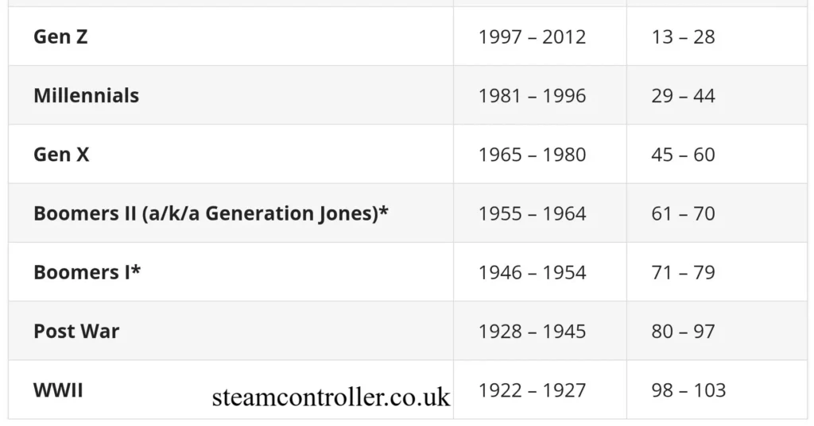Click the 1997 – 2012 birth years cell
This screenshot has height=426, width=814.
pos(532,36)
